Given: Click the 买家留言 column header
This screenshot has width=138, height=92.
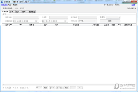Looking at the screenshot, I should pyautogui.click(x=96, y=25).
